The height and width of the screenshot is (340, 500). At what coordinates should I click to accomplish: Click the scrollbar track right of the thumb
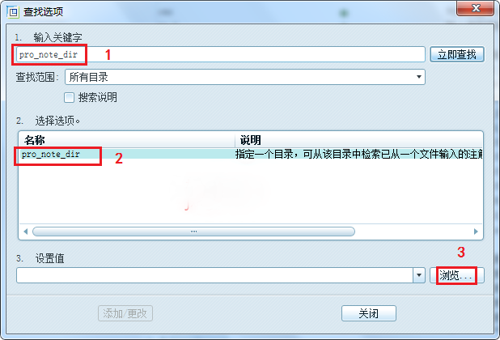[413, 232]
